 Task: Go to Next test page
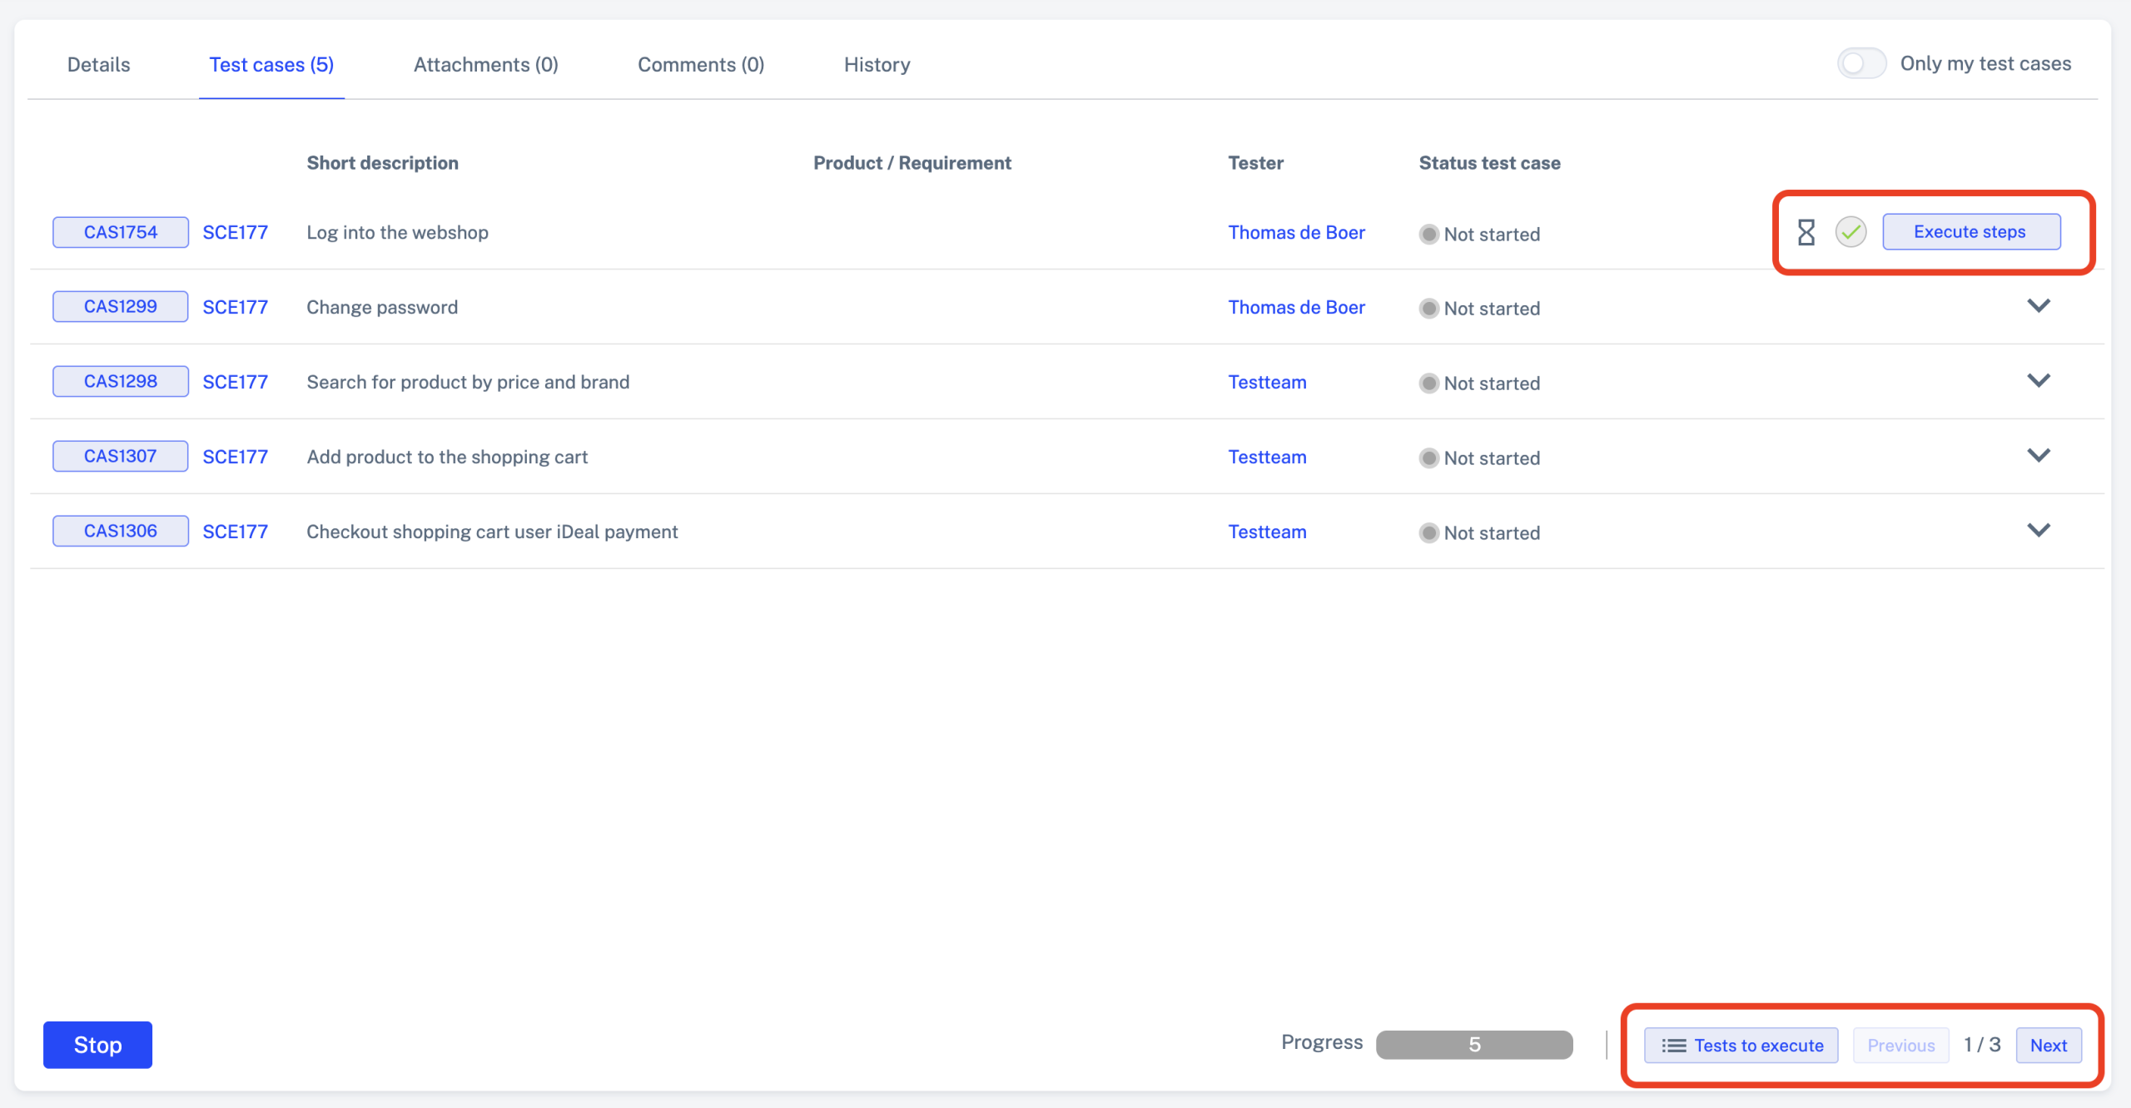[2048, 1046]
